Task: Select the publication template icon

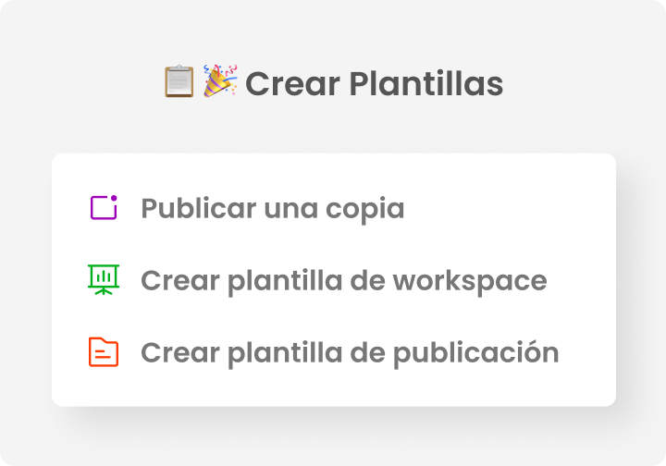Action: pyautogui.click(x=104, y=352)
